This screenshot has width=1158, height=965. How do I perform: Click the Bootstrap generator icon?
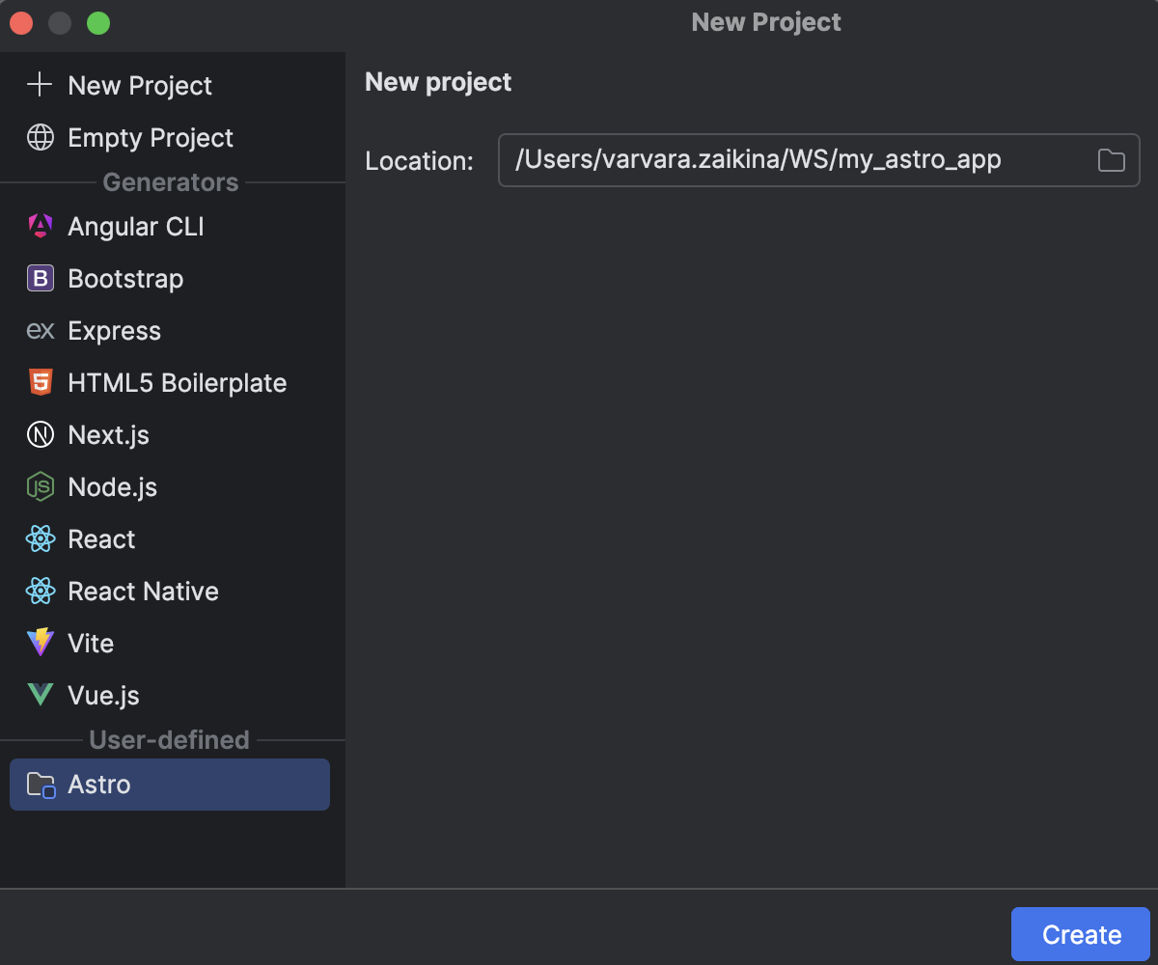[40, 278]
